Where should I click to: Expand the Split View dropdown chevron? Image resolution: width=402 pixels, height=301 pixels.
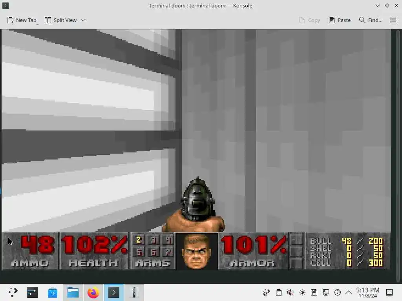83,20
